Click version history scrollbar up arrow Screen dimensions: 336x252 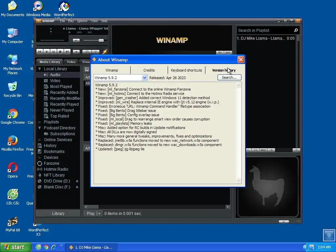coord(238,85)
